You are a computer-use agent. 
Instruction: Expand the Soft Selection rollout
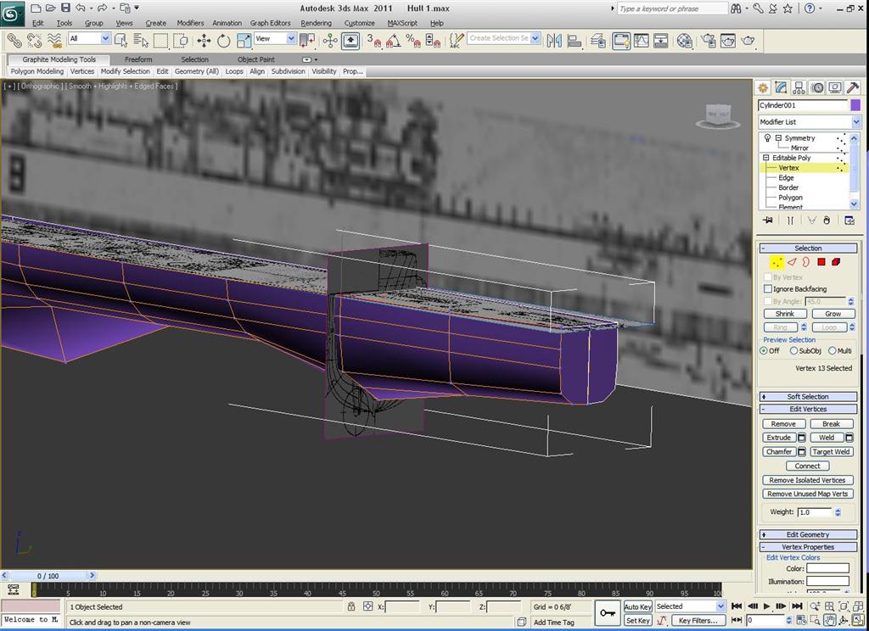(x=808, y=397)
